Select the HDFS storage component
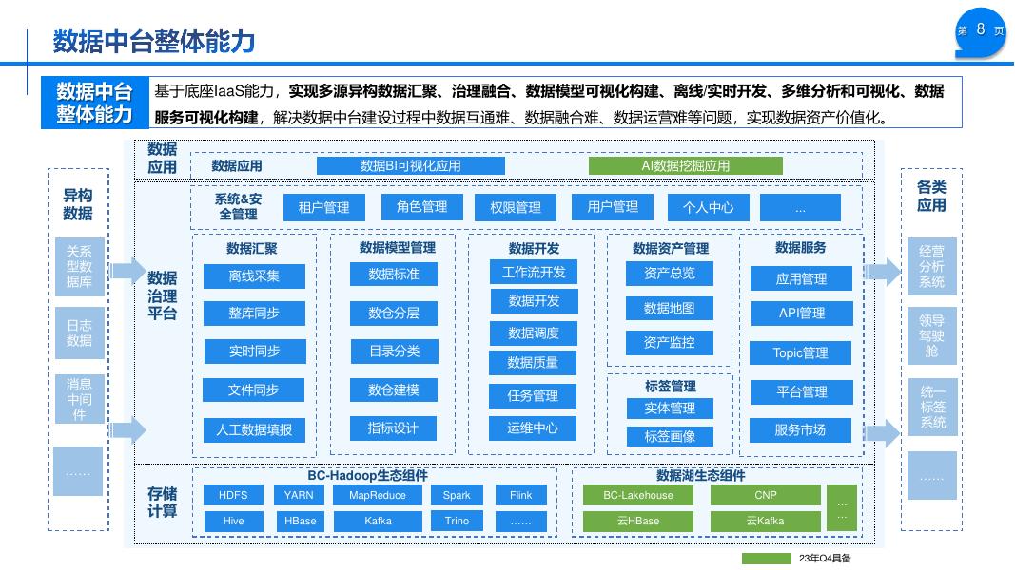 click(233, 495)
